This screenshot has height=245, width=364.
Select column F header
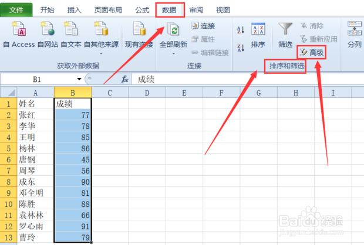pos(221,93)
